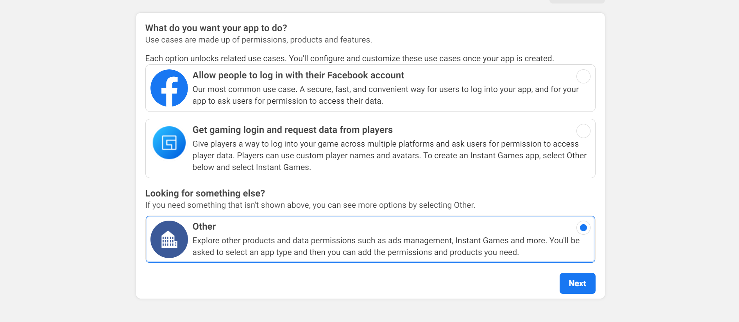
Task: Click the 'Other' card title
Action: pos(204,226)
